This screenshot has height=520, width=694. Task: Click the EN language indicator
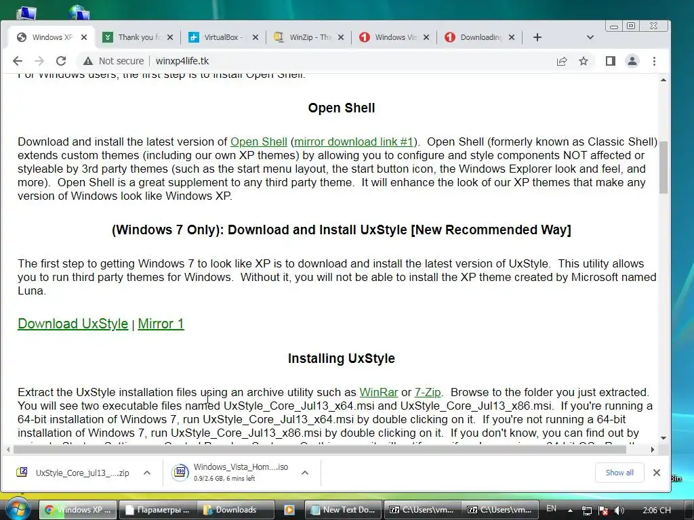pos(551,508)
